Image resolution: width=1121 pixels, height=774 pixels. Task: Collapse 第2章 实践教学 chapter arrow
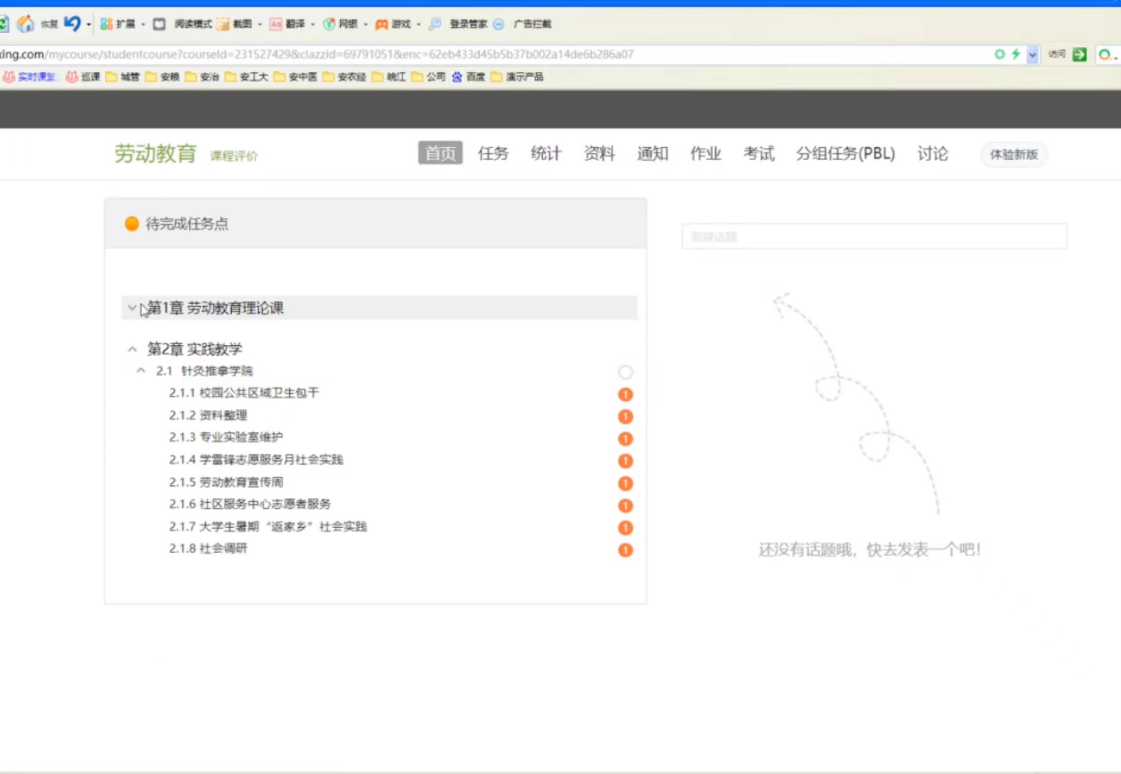132,349
